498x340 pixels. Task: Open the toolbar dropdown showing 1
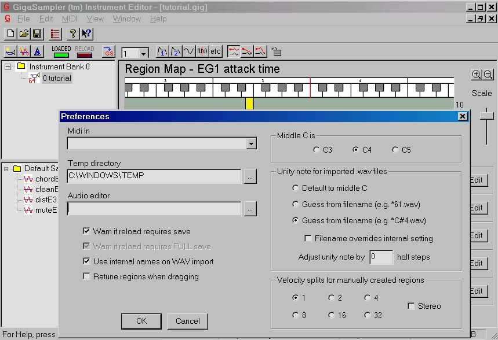click(144, 53)
